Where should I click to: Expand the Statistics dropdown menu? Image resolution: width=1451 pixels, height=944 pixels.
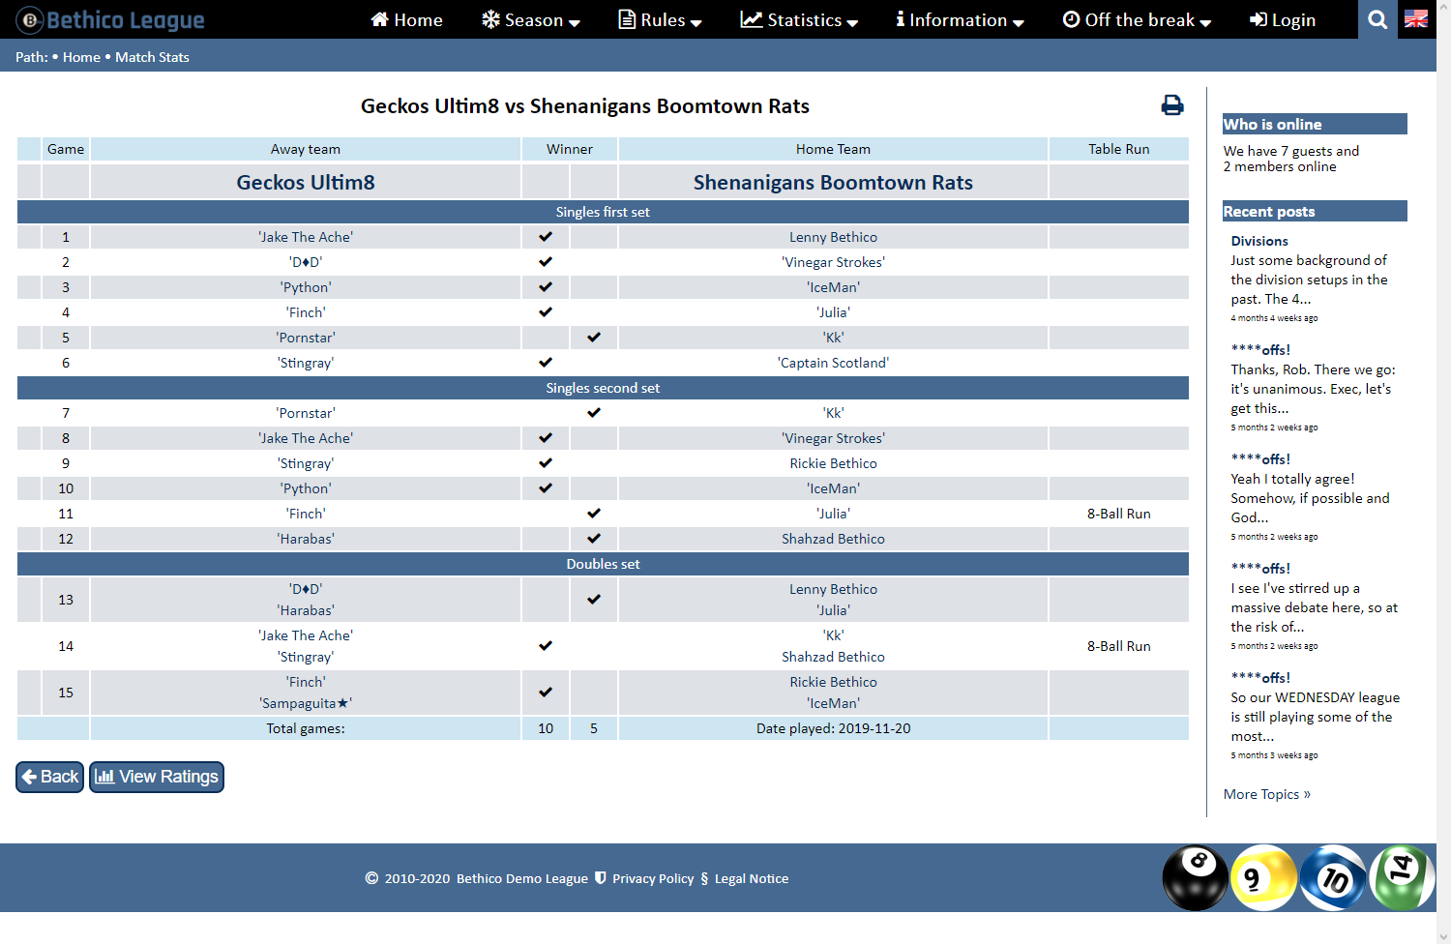click(799, 20)
